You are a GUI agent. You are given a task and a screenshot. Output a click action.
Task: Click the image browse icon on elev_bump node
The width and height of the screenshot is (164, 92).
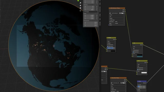(112, 83)
